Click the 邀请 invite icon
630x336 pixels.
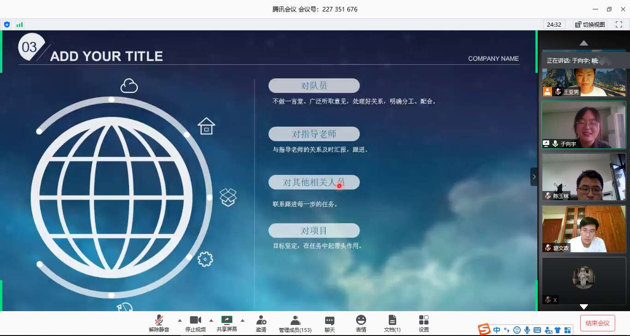(x=261, y=320)
